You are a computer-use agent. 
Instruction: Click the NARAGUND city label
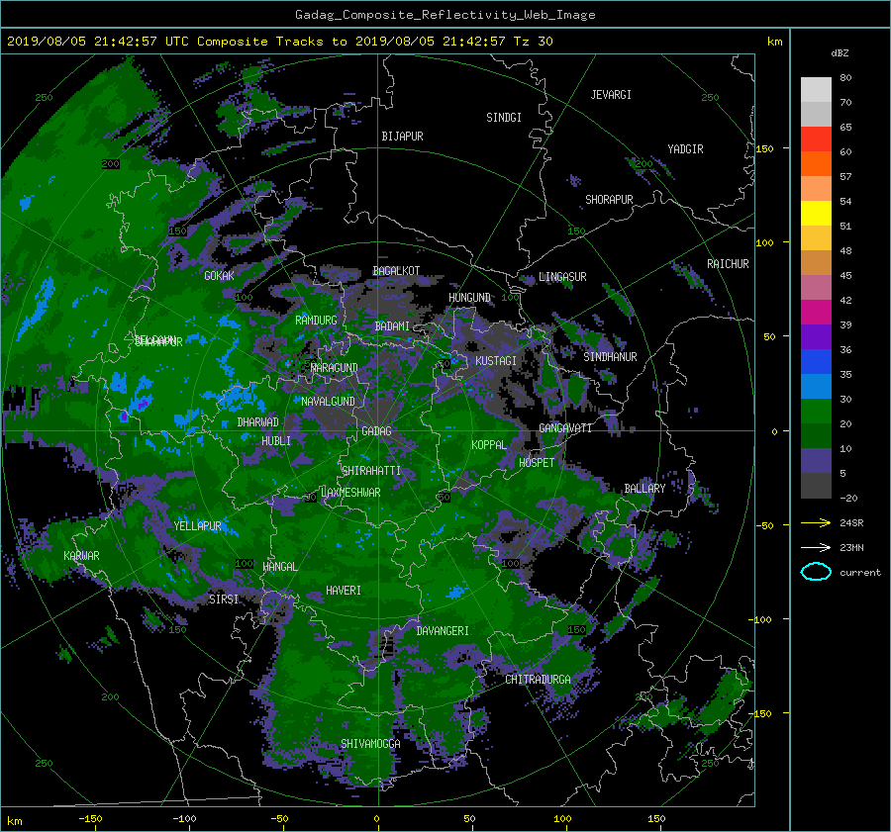pos(335,368)
